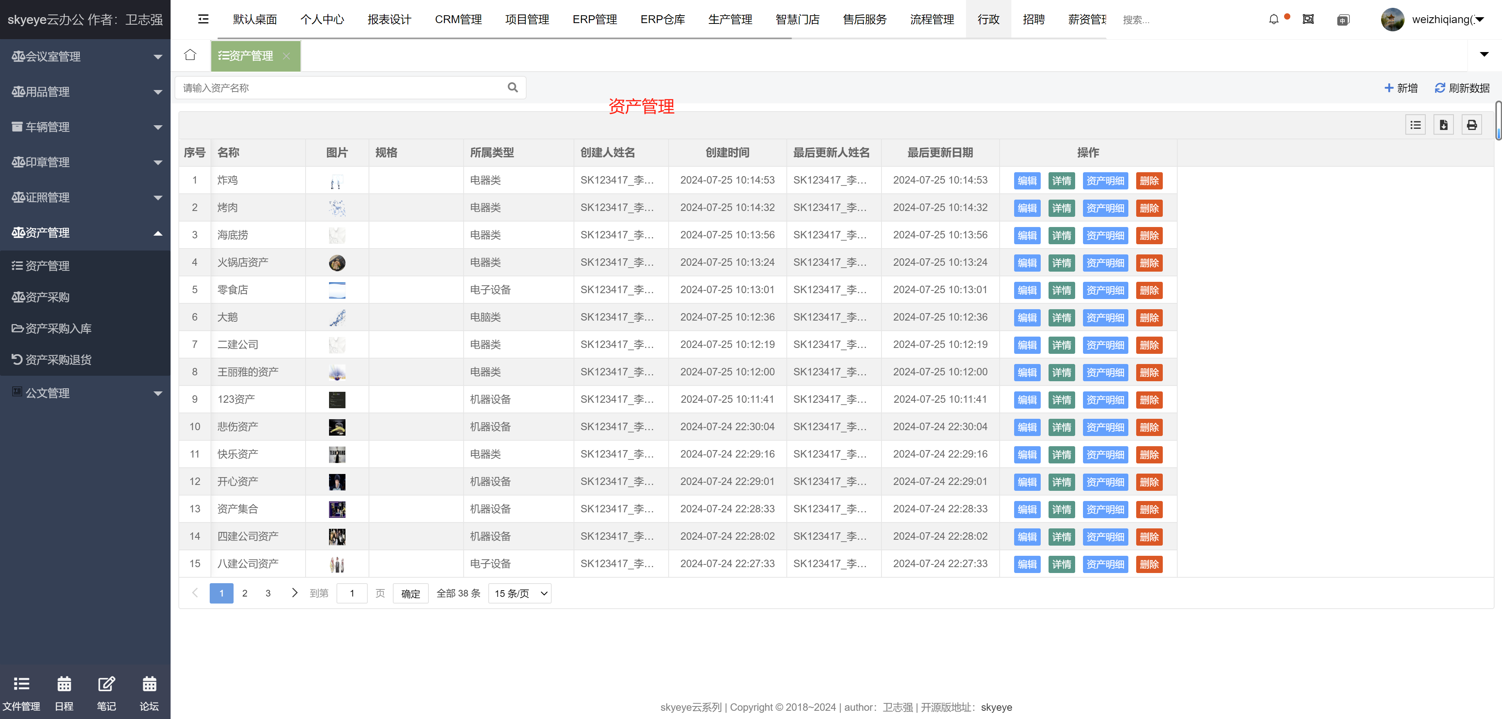Switch to the CRM管理 top menu

coord(458,19)
